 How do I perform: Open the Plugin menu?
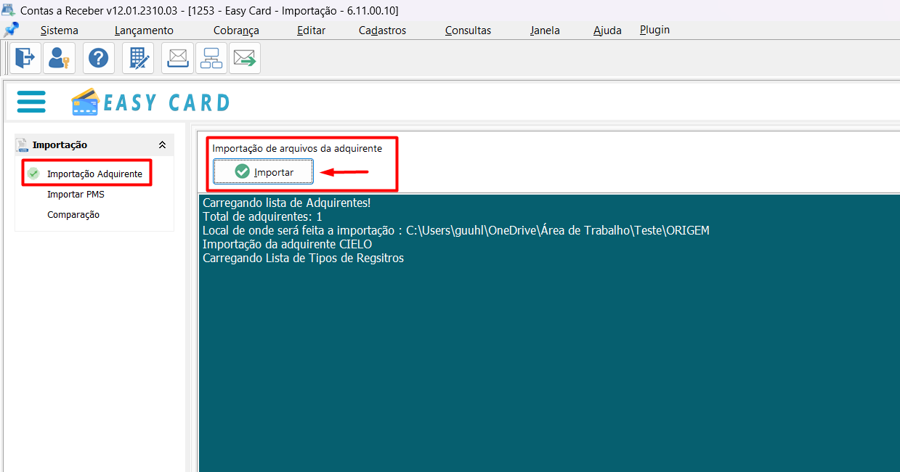(x=654, y=30)
